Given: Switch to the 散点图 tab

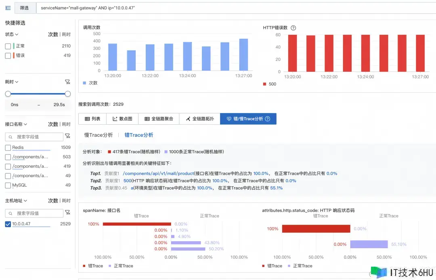Looking at the screenshot, I should [x=122, y=119].
